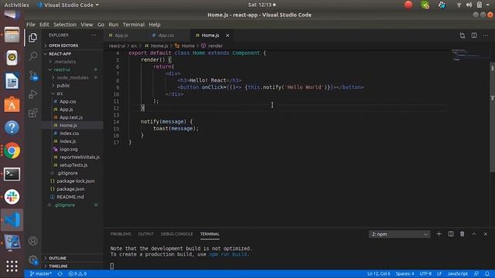
Task: Open the errors and warnings count in status bar
Action: 77,273
